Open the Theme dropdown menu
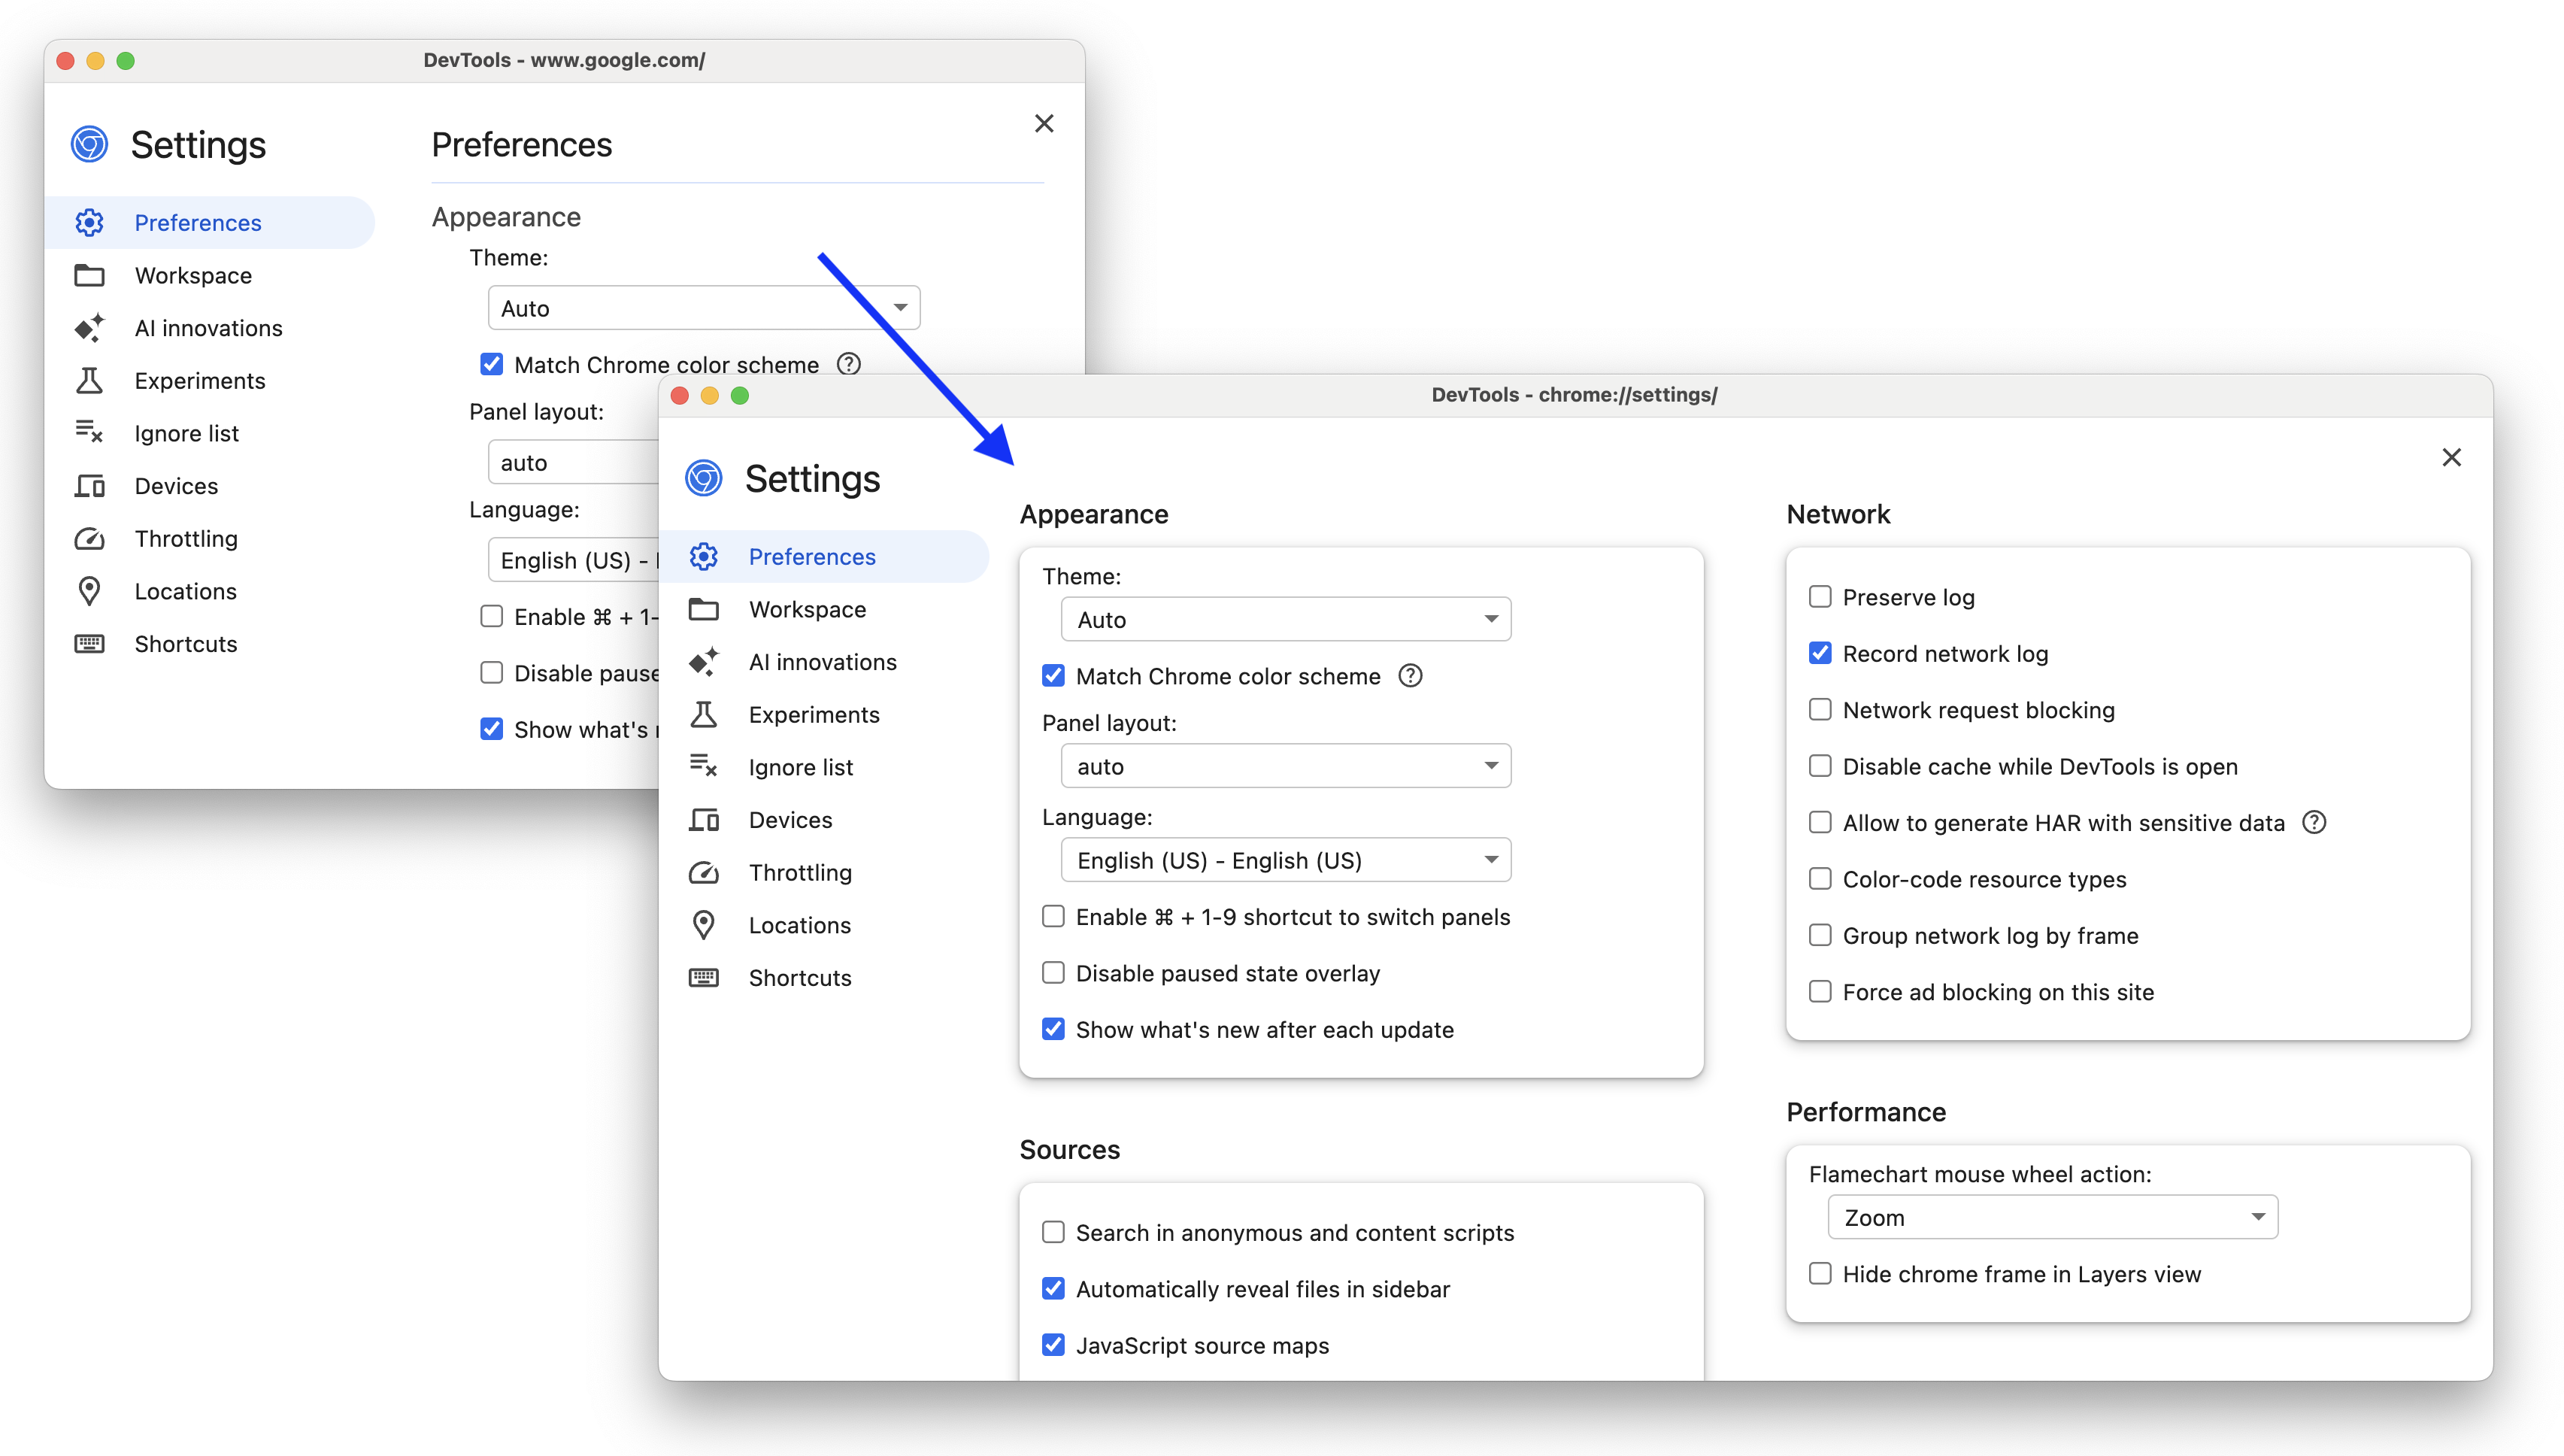The image size is (2564, 1456). (1284, 618)
